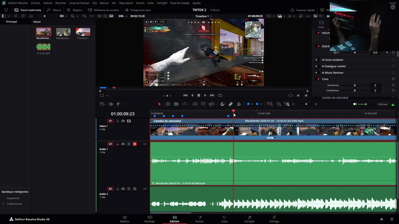Click the full extent zoom icon
The image size is (399, 224).
pyautogui.click(x=270, y=104)
